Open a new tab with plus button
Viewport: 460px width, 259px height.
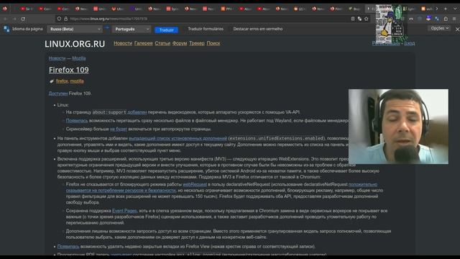click(446, 9)
